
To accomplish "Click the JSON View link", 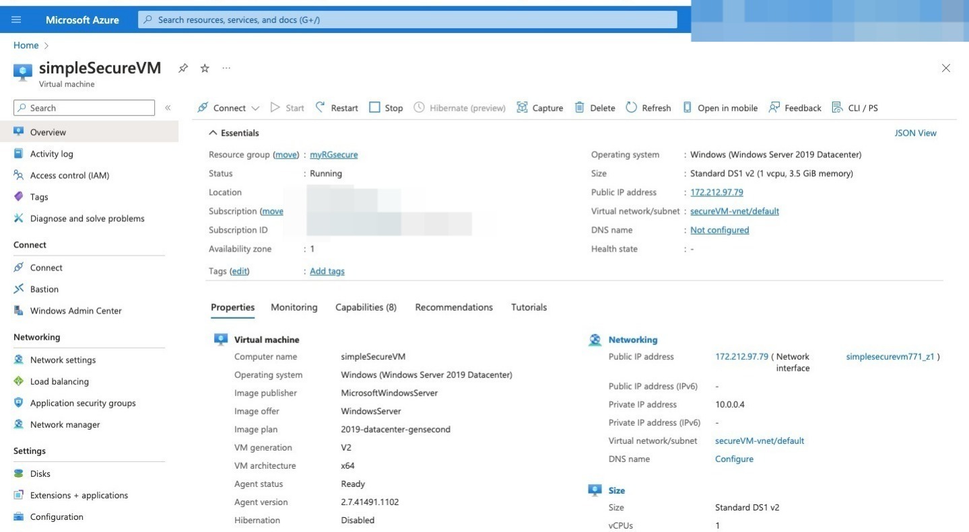I will coord(915,133).
